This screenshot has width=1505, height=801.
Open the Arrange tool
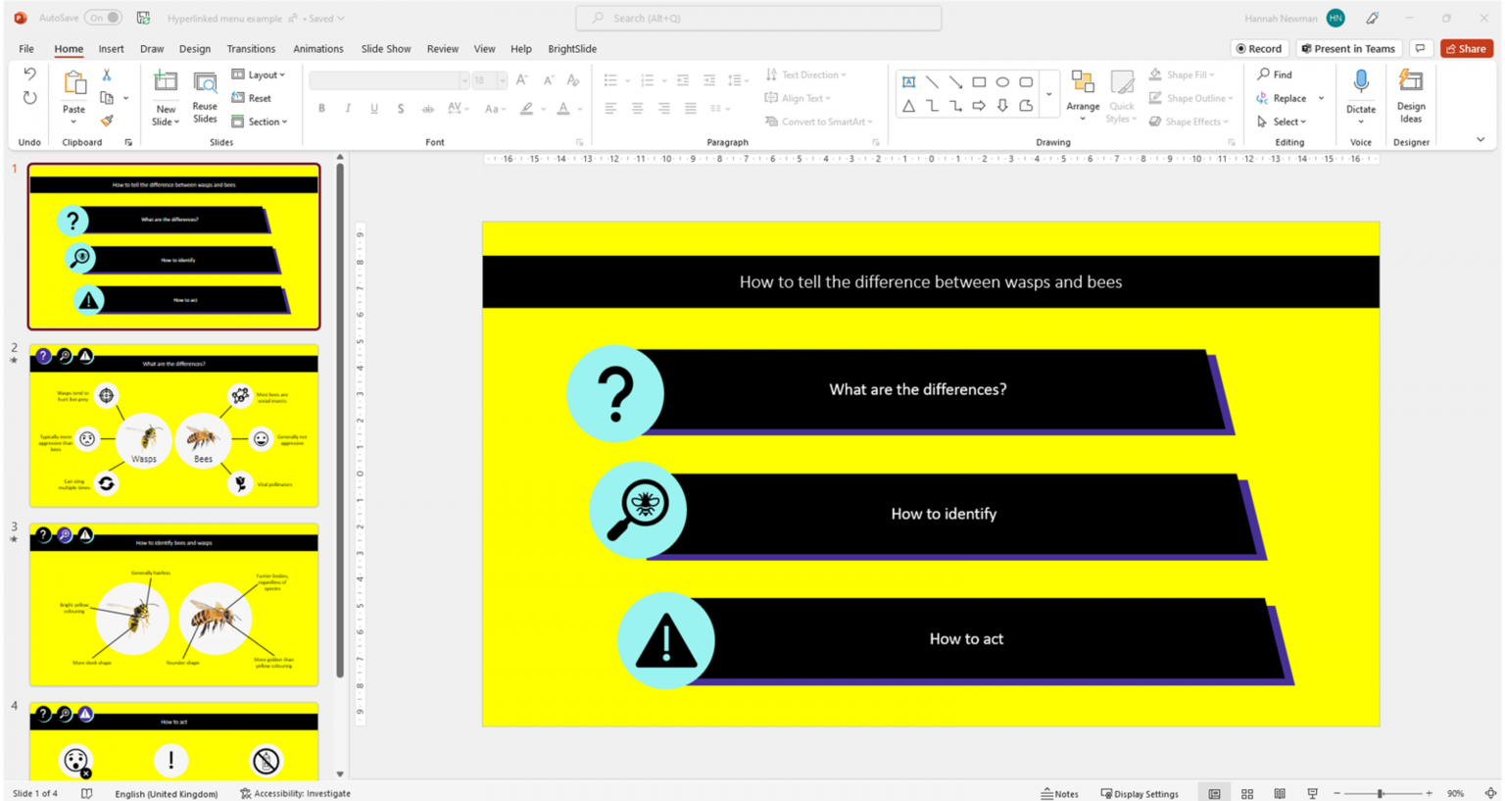click(x=1083, y=95)
